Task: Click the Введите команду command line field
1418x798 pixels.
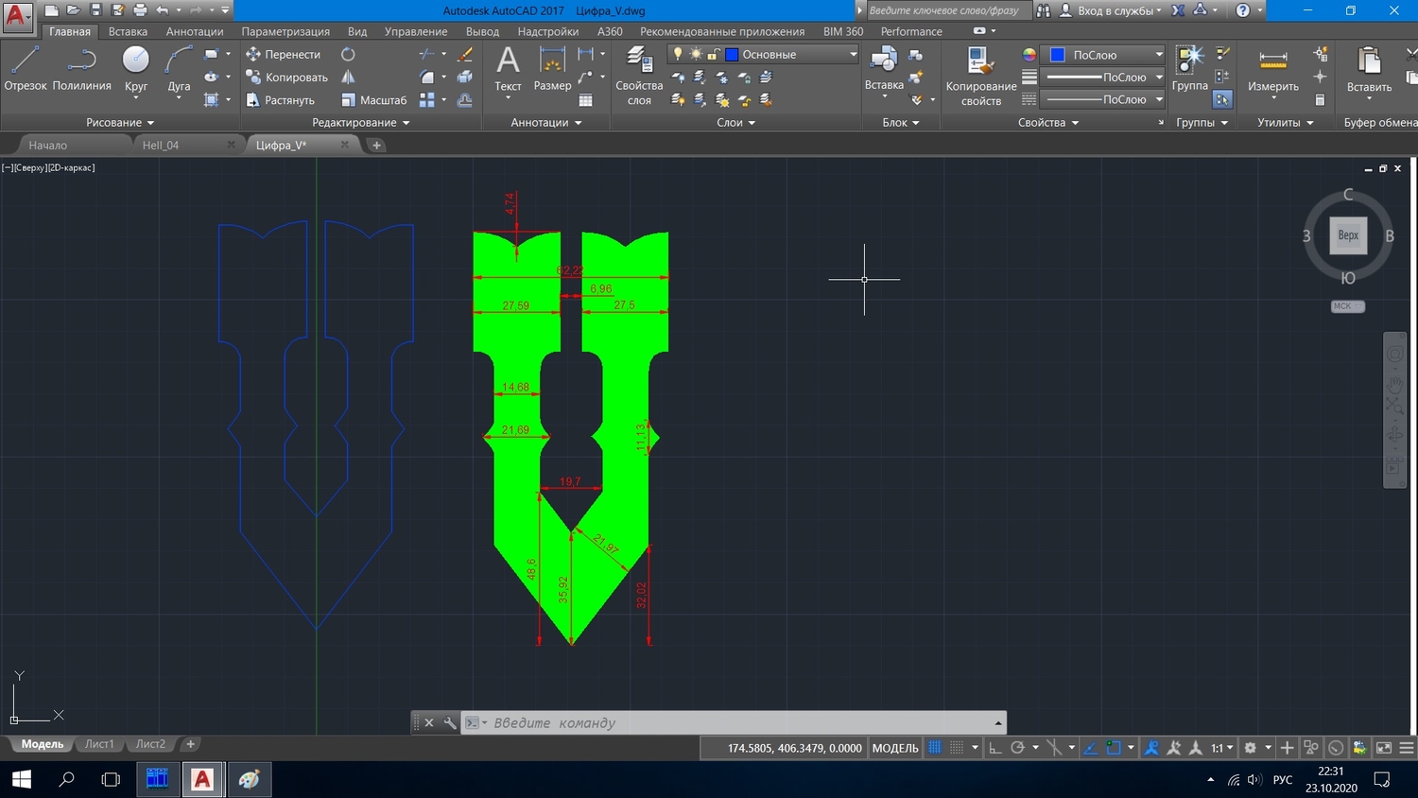Action: click(733, 722)
